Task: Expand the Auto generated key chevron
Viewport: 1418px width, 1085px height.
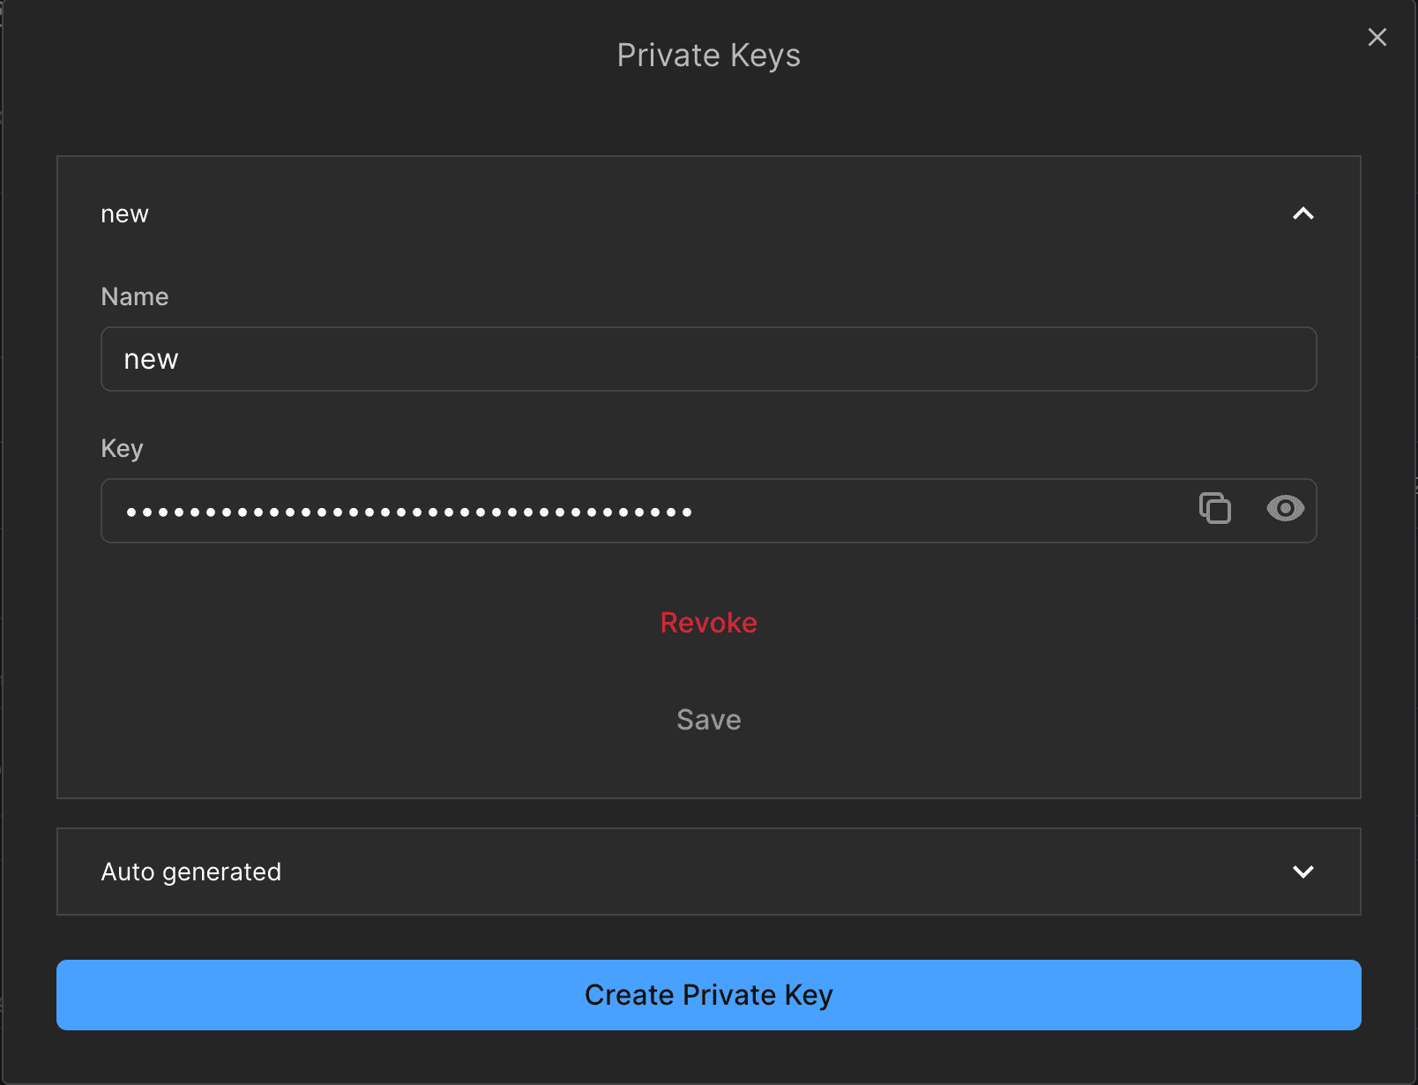Action: point(1302,872)
